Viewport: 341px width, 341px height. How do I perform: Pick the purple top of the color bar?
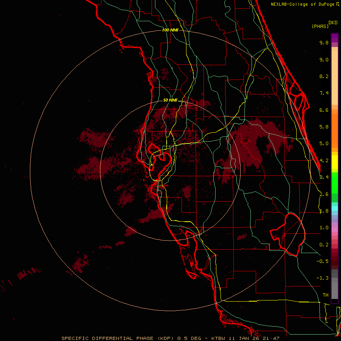335,38
